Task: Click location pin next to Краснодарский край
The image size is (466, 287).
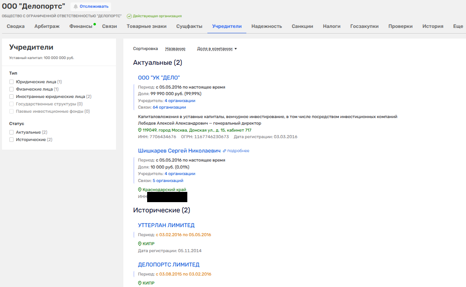Action: [140, 190]
